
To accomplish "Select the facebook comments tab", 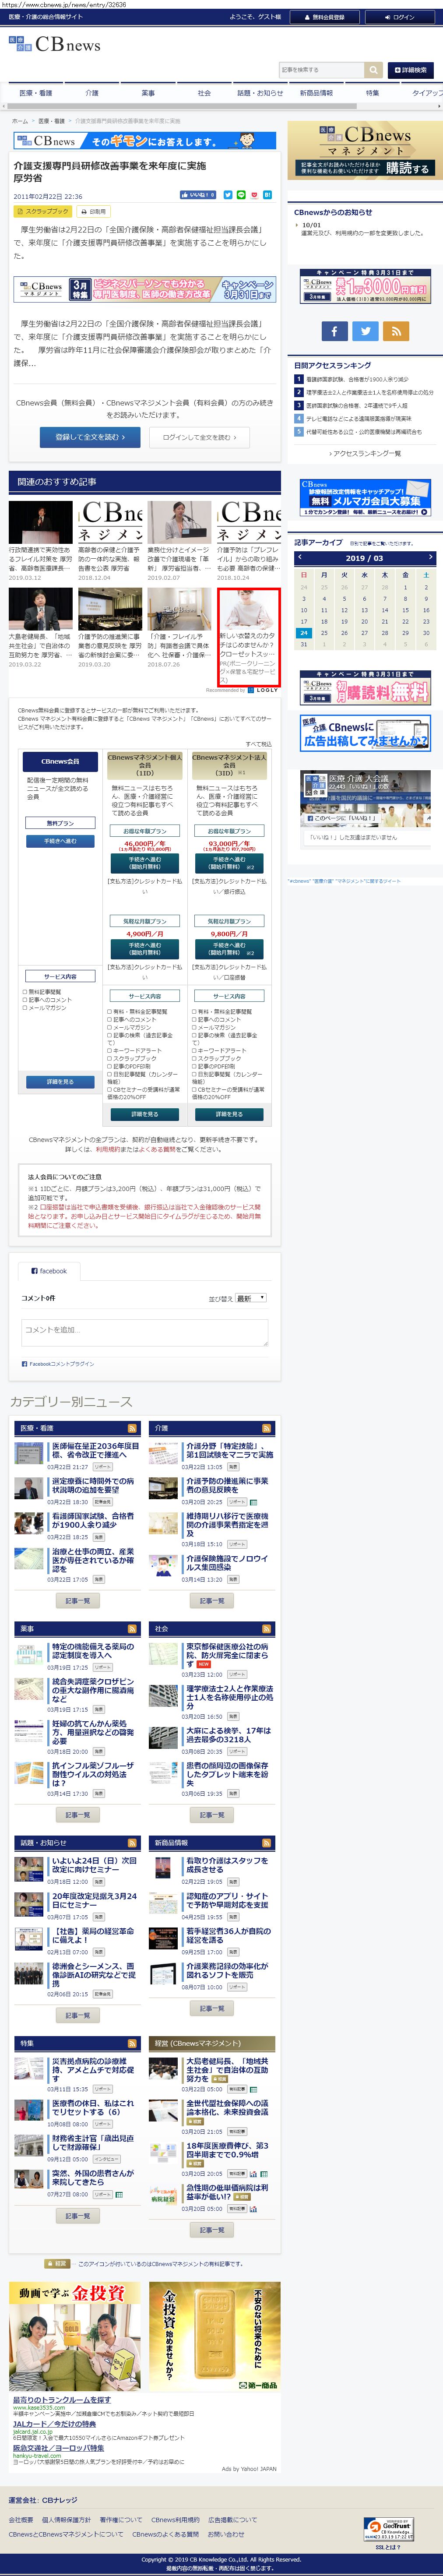I will pyautogui.click(x=50, y=1271).
